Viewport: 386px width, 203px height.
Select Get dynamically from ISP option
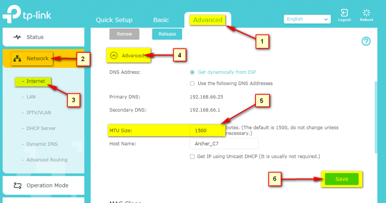192,72
